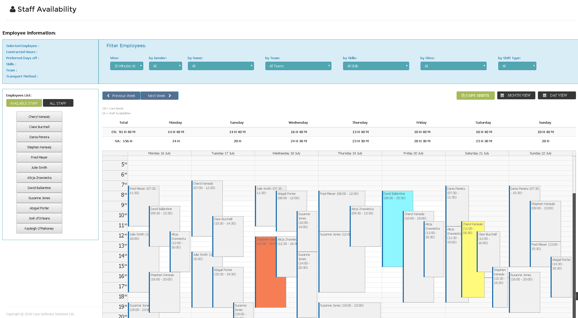Click the copy icon on Copy Shifts
This screenshot has width=578, height=318.
[463, 96]
